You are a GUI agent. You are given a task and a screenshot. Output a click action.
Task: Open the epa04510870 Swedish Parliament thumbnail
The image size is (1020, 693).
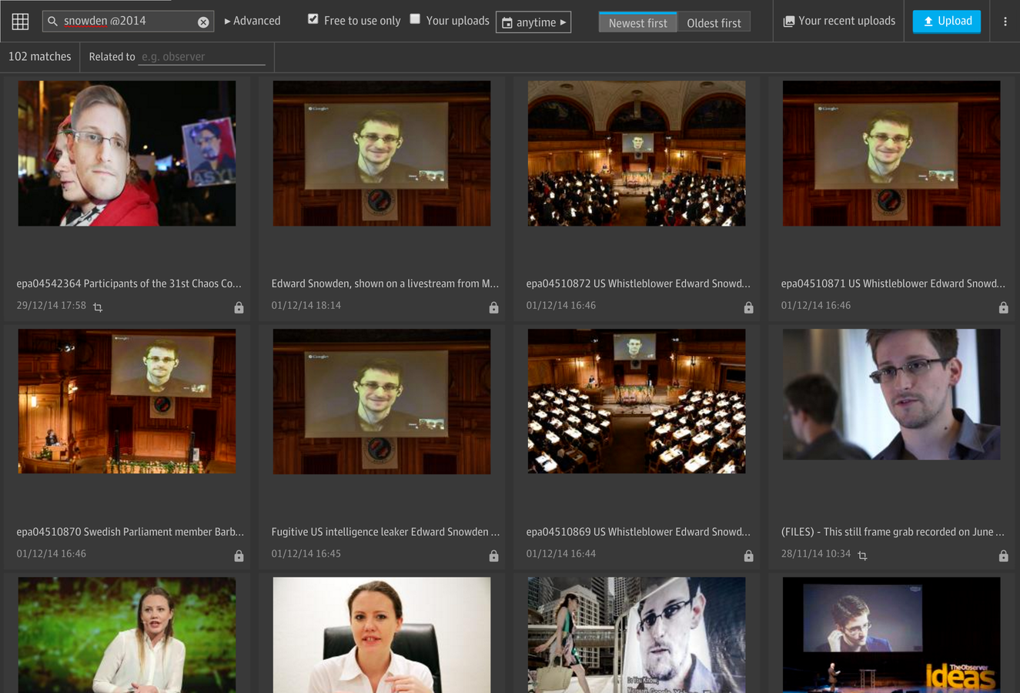pyautogui.click(x=127, y=401)
